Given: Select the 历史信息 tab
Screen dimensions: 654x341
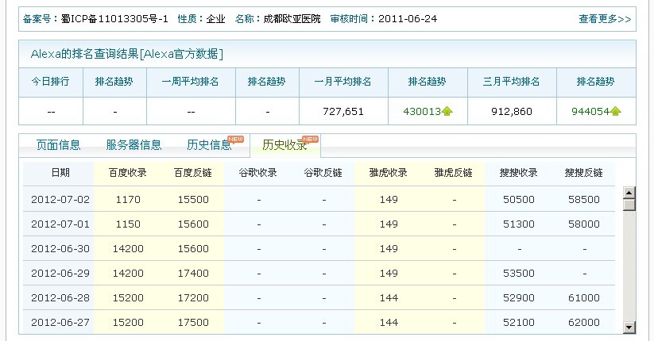Looking at the screenshot, I should [x=209, y=145].
